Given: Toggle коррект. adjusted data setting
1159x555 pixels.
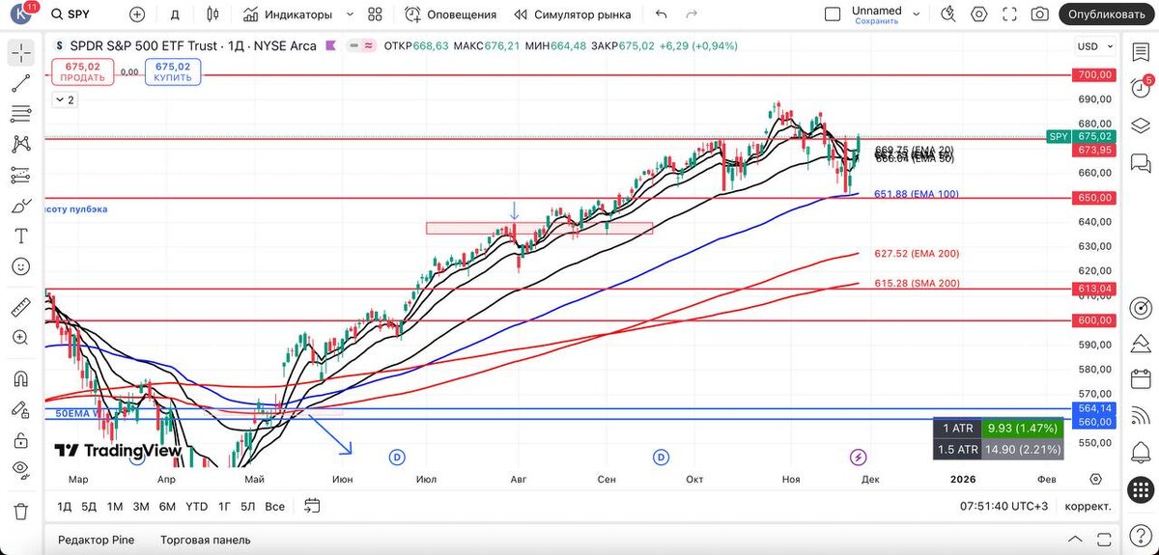Looking at the screenshot, I should (x=1088, y=506).
